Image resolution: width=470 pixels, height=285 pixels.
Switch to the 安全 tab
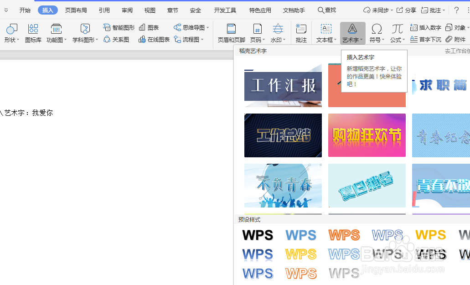tap(196, 10)
